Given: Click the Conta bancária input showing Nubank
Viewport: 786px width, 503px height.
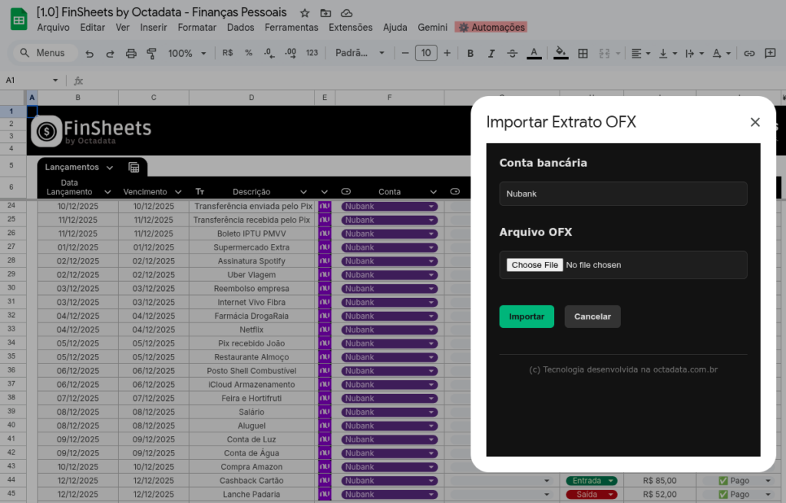Looking at the screenshot, I should pyautogui.click(x=623, y=193).
